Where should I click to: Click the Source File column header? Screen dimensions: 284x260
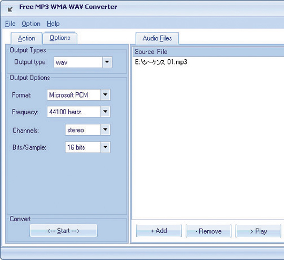click(x=208, y=52)
